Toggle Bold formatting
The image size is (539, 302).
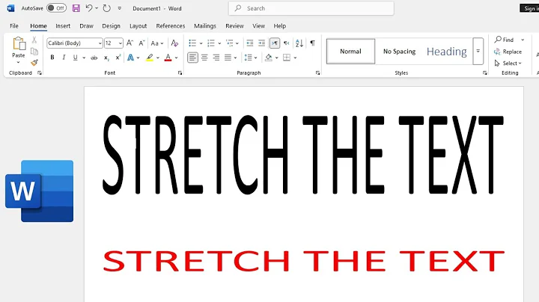pyautogui.click(x=52, y=58)
